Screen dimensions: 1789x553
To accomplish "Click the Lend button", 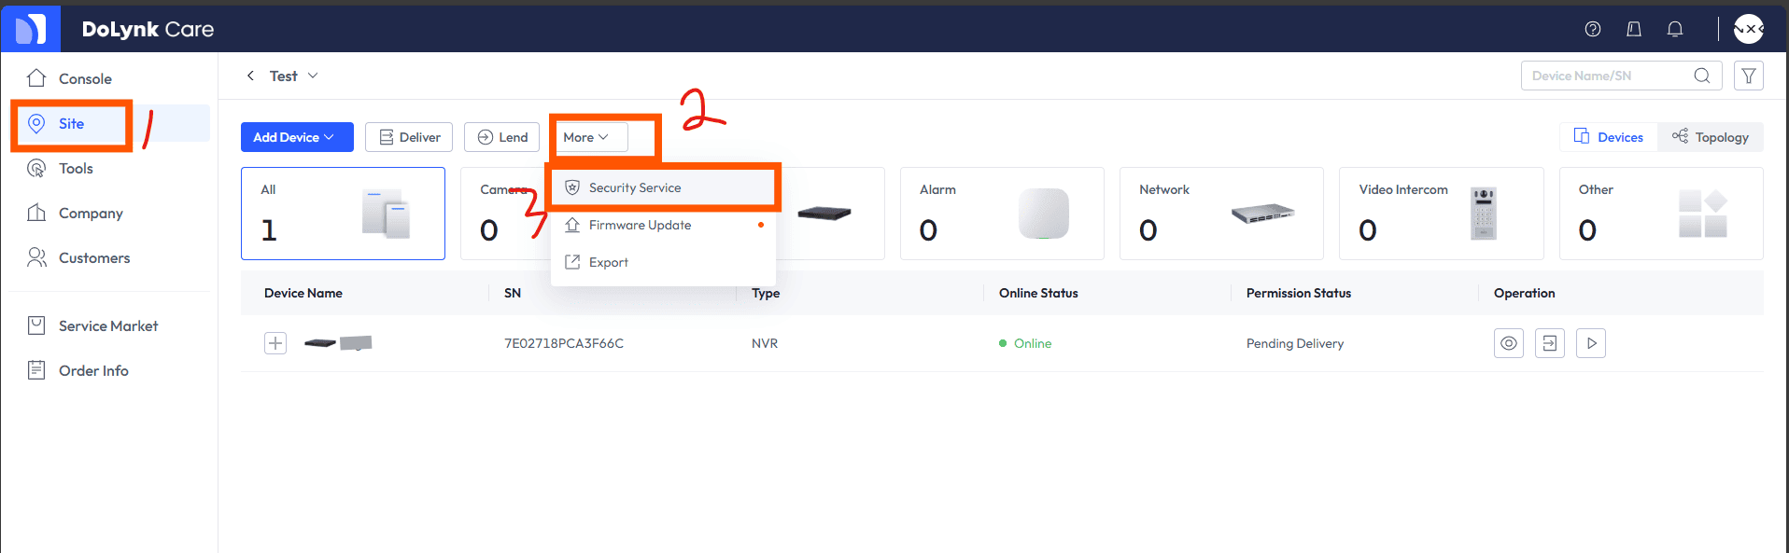I will 502,137.
